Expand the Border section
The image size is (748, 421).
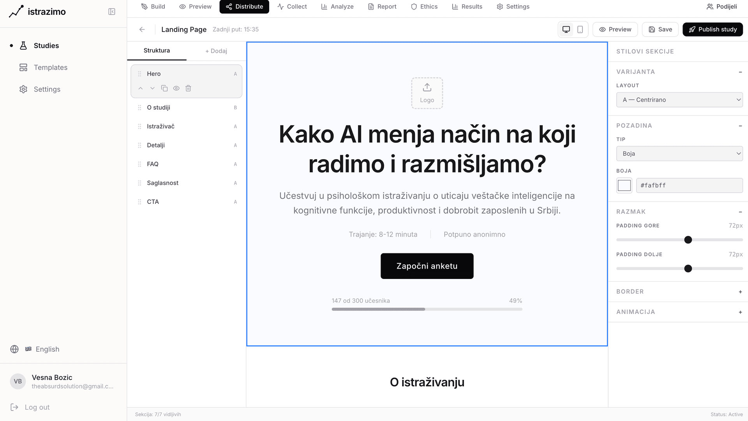click(x=740, y=291)
